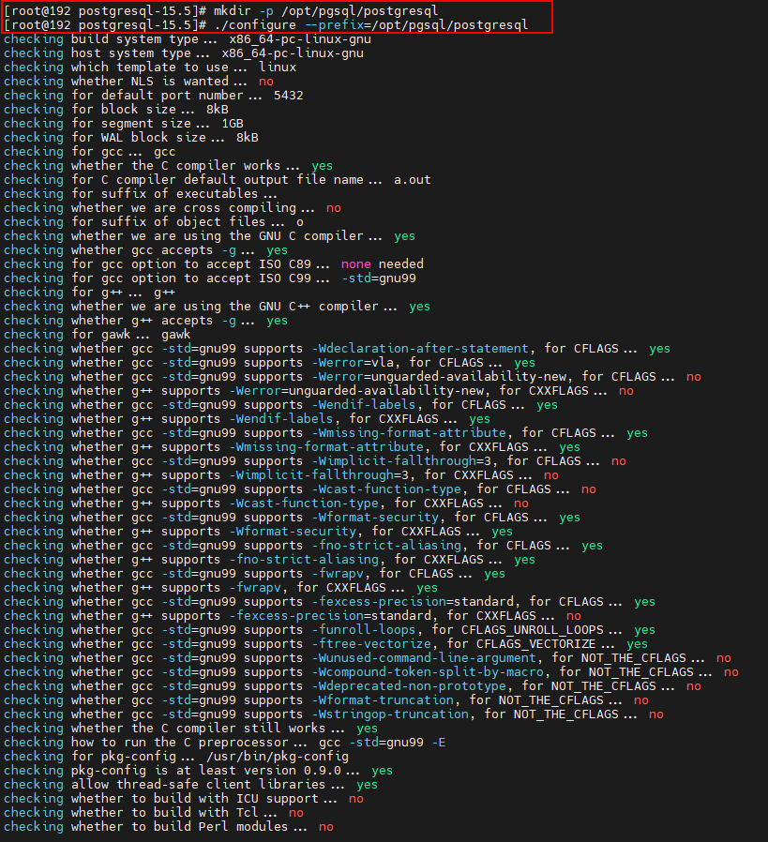Click the mkdir -p /opt/pgsql/postgresql command line
The width and height of the screenshot is (768, 842).
[x=220, y=10]
